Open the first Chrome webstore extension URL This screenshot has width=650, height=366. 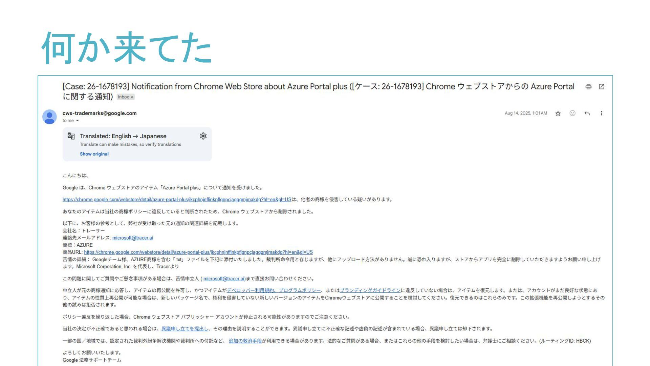pos(177,200)
